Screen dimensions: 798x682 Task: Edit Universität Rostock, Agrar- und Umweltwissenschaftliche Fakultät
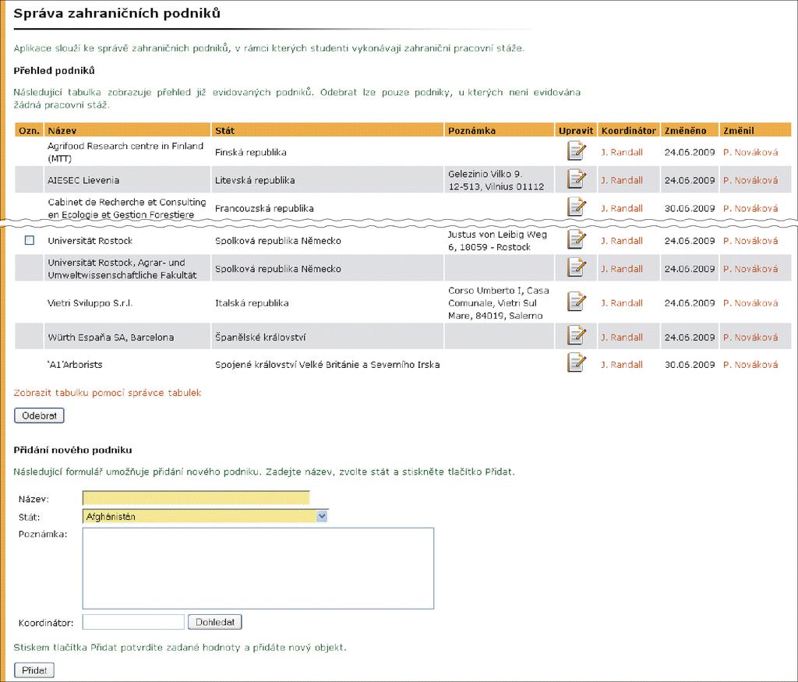(x=576, y=267)
